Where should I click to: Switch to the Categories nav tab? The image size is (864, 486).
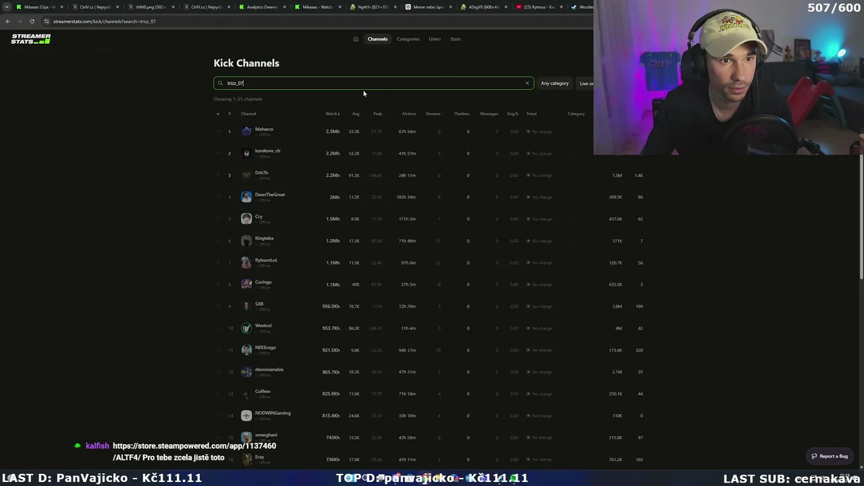408,39
